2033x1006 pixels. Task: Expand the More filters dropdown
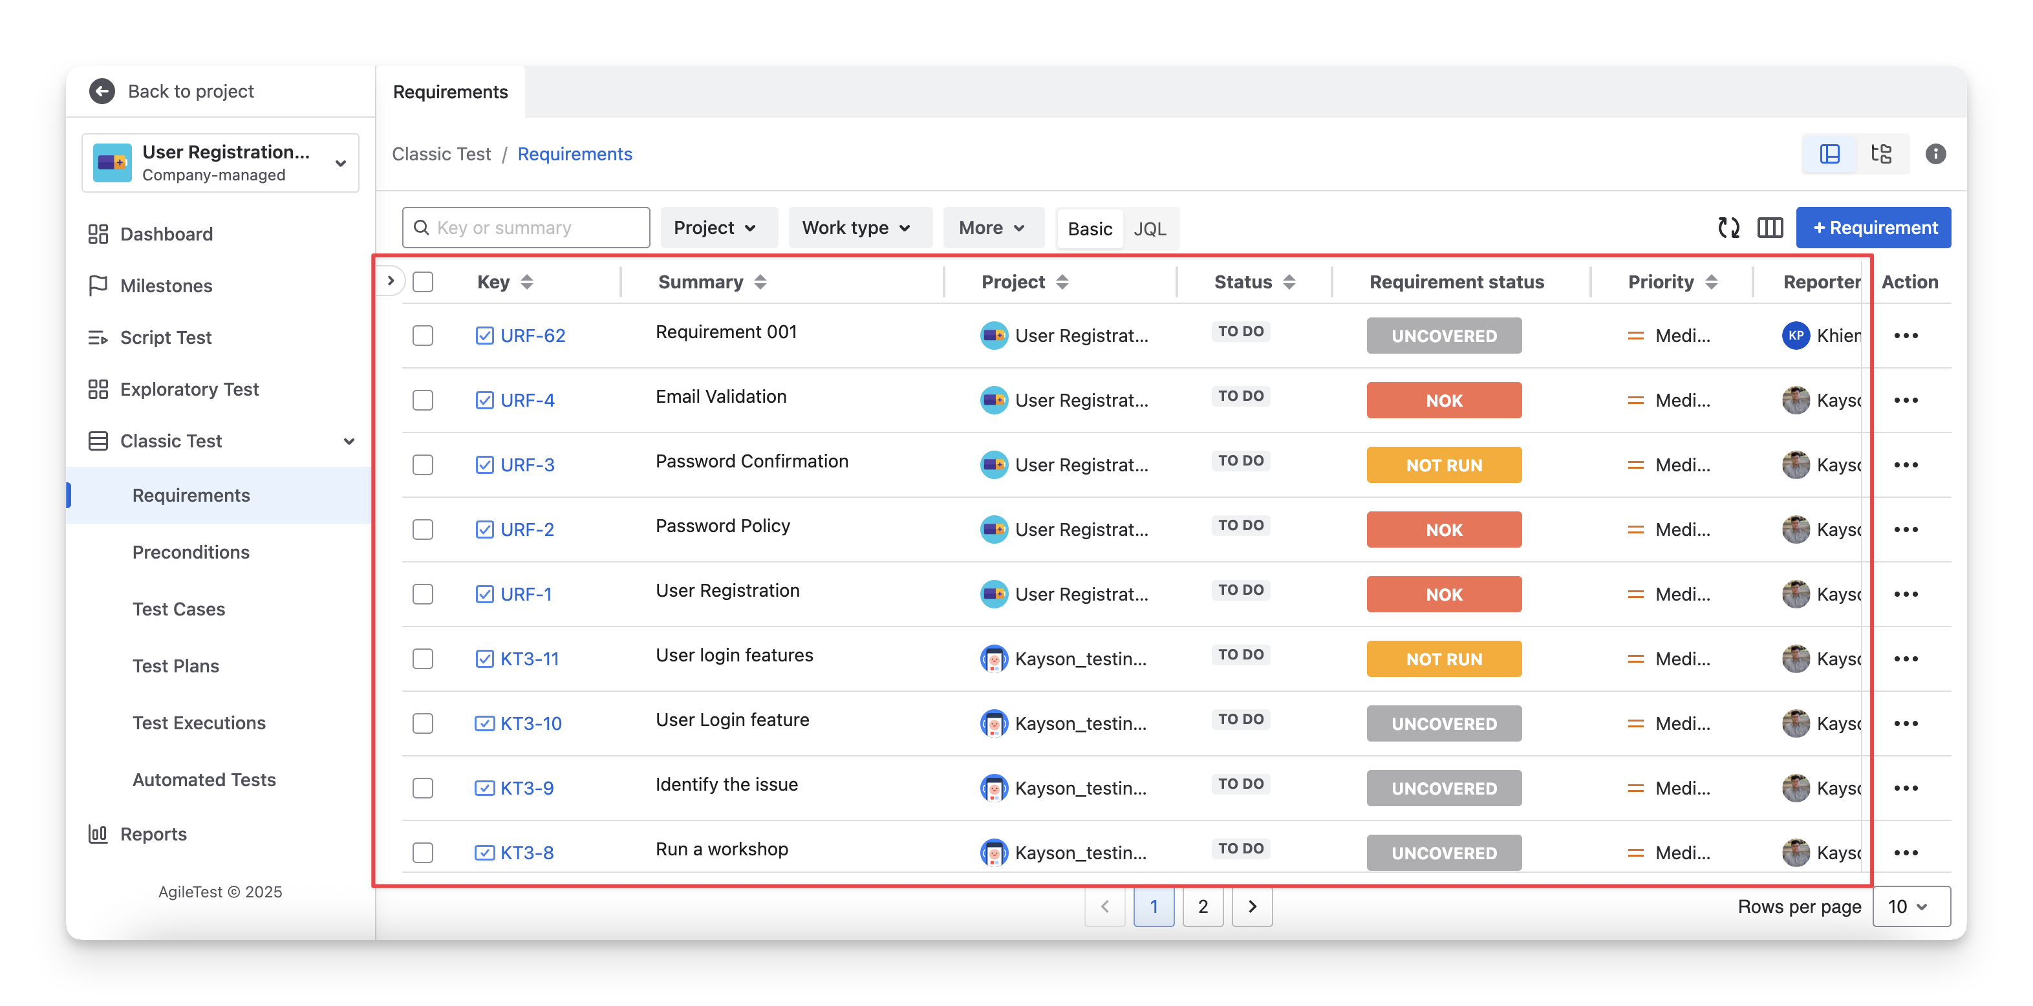(992, 228)
